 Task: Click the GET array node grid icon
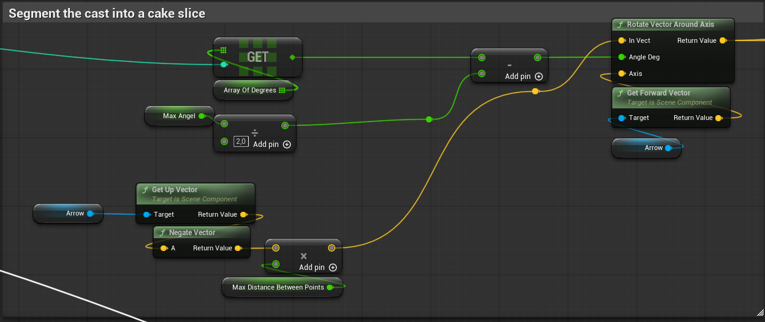point(224,50)
